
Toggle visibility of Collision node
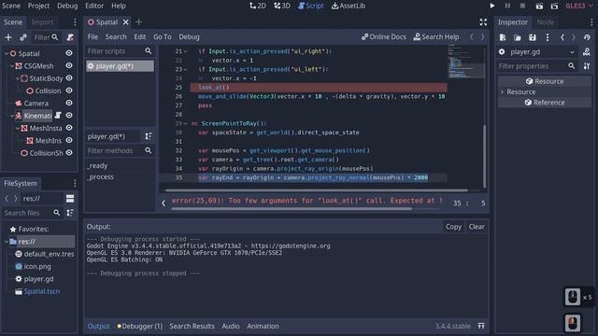click(69, 91)
